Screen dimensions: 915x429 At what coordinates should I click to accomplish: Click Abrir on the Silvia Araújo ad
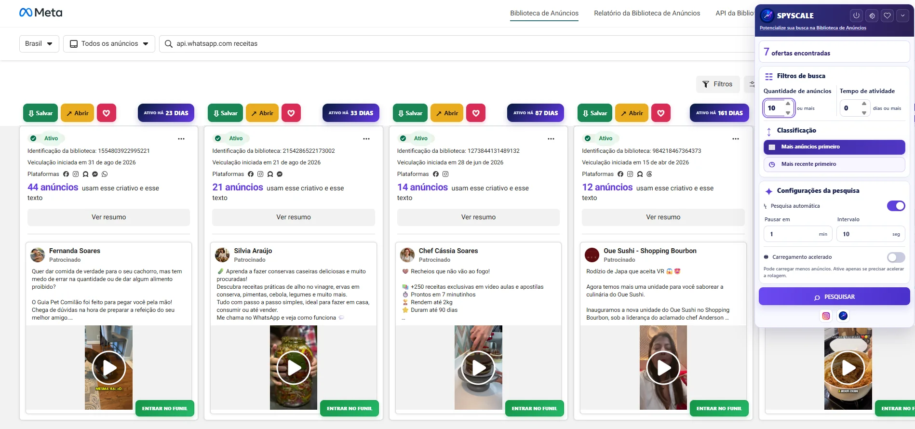tap(261, 113)
